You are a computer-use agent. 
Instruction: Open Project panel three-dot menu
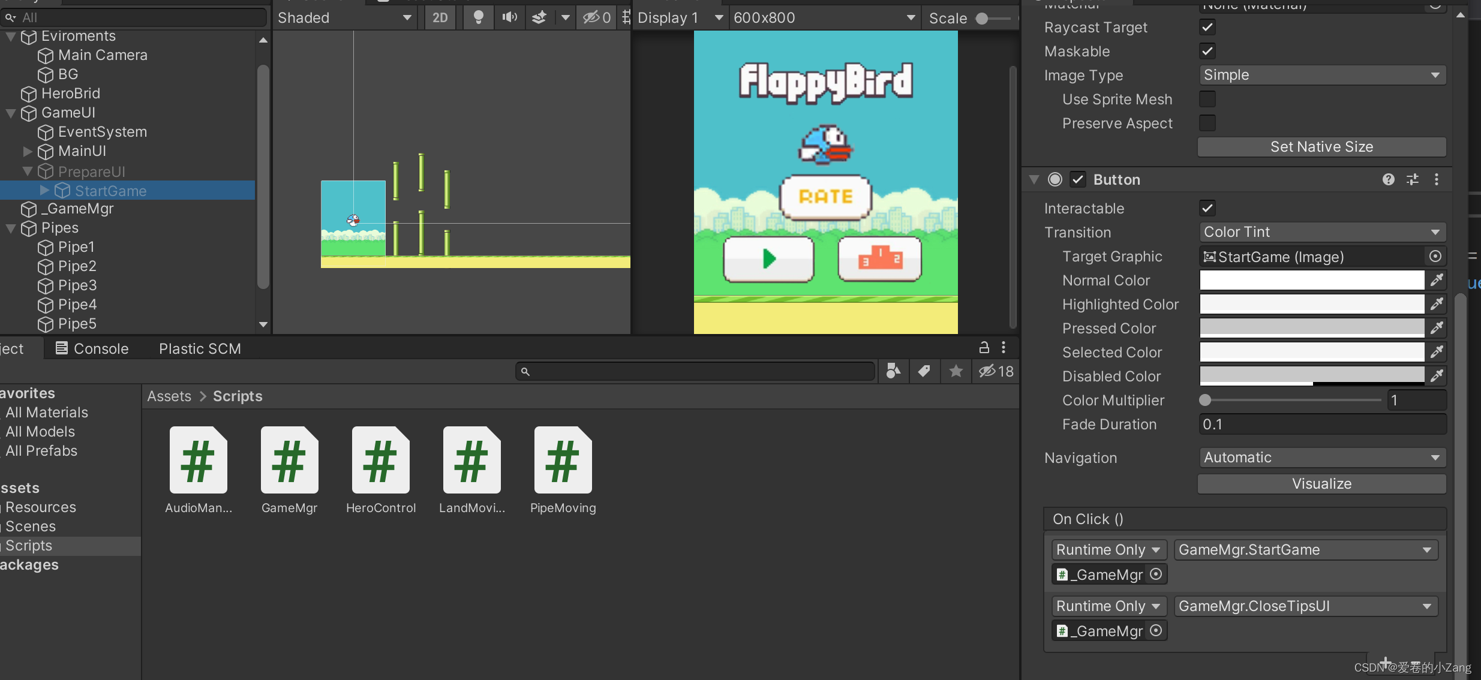coord(1004,347)
